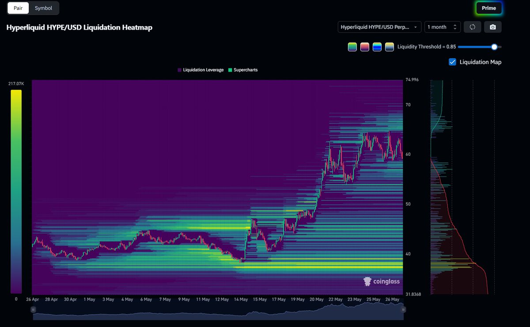The width and height of the screenshot is (530, 327).
Task: Click the vertical color scale gradient bar
Action: coord(16,192)
